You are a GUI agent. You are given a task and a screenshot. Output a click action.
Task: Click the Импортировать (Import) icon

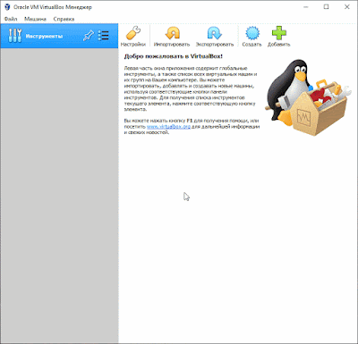172,33
